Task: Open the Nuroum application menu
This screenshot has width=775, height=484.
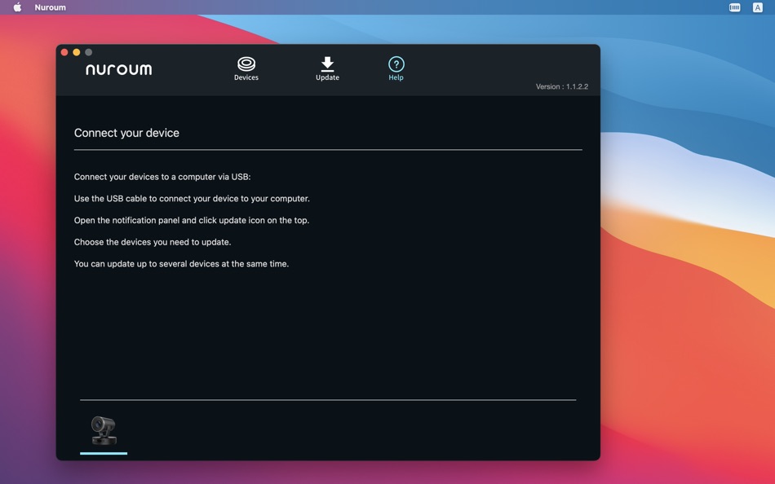Action: pyautogui.click(x=50, y=7)
